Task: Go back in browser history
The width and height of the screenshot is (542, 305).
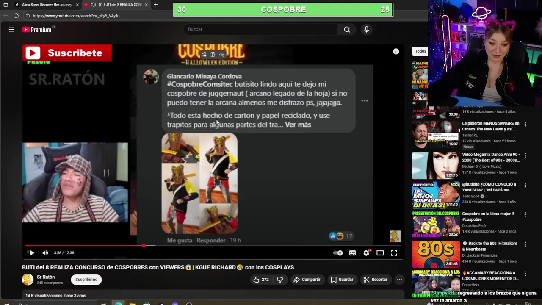Action: 6,16
